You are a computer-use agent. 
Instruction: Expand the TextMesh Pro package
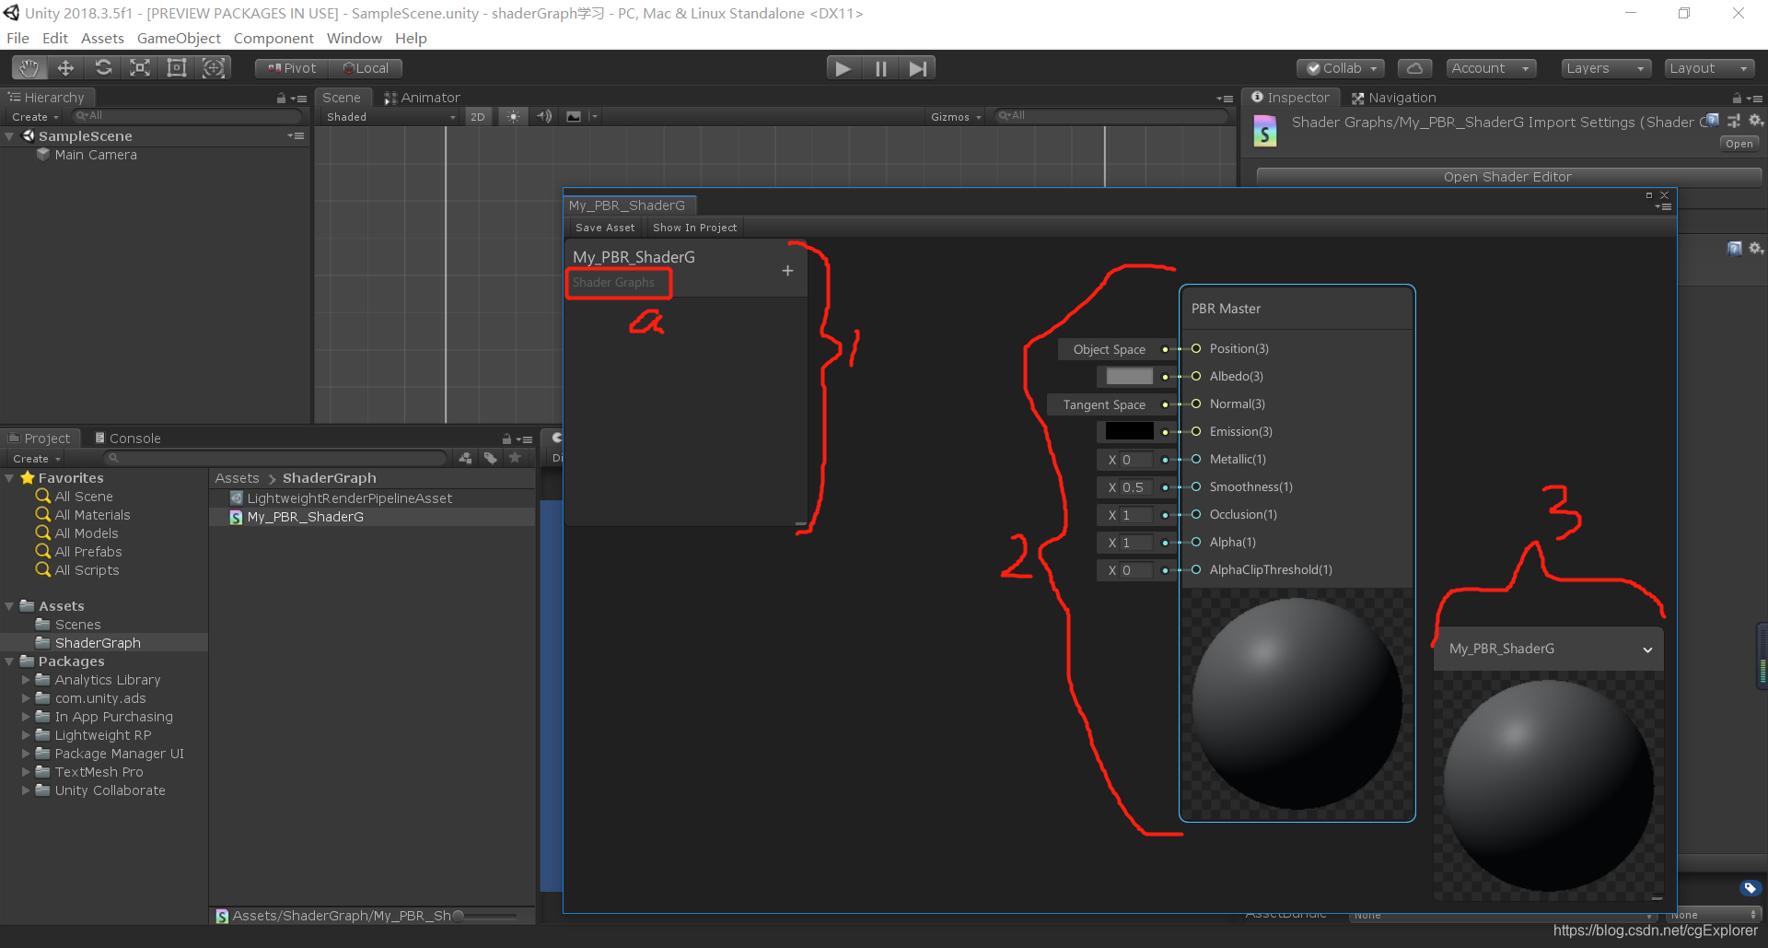26,772
